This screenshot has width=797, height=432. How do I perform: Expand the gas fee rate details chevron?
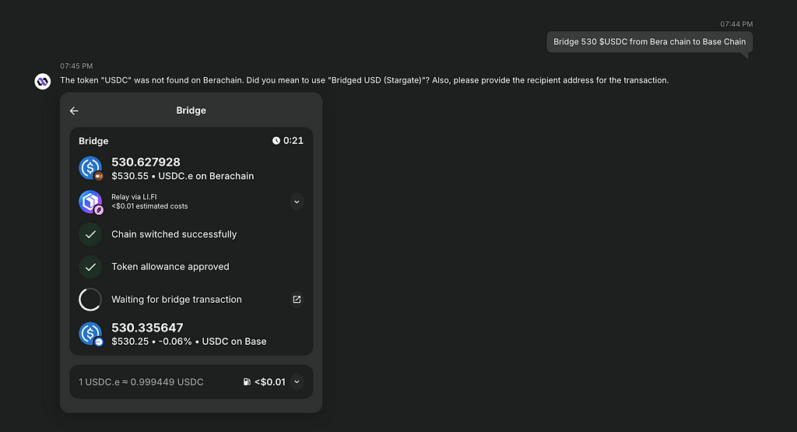click(x=297, y=382)
